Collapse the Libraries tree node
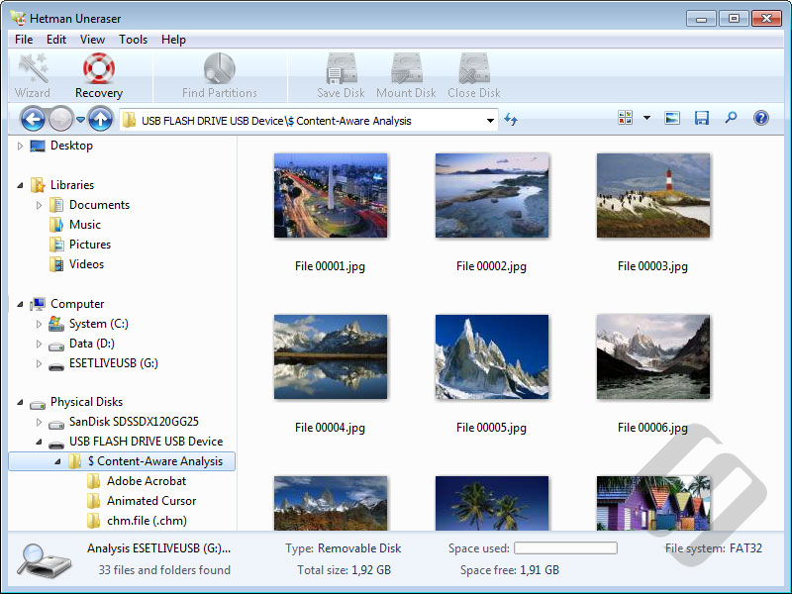Screen dimensions: 792x594 click(20, 185)
